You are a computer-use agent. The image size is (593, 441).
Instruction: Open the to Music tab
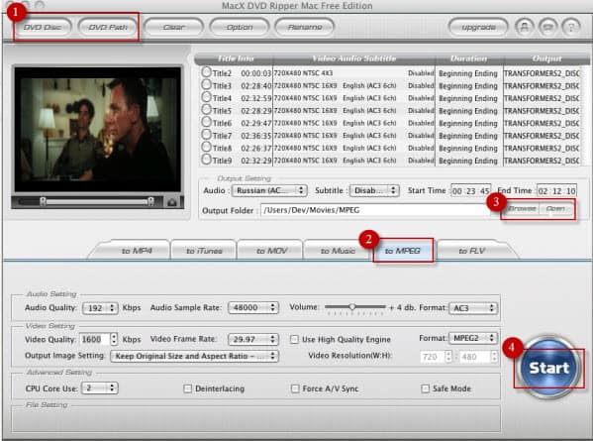pyautogui.click(x=338, y=251)
